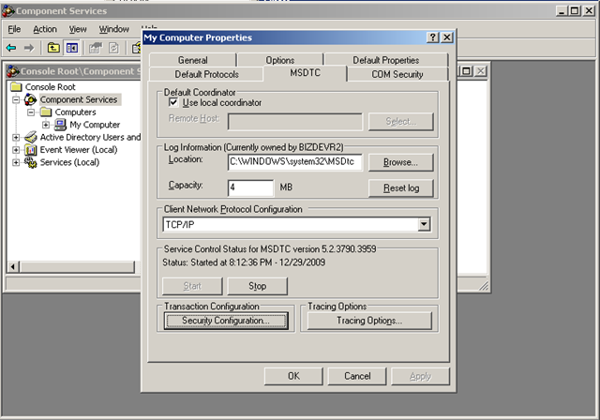Switch to the General tab
The width and height of the screenshot is (600, 420).
(x=193, y=60)
